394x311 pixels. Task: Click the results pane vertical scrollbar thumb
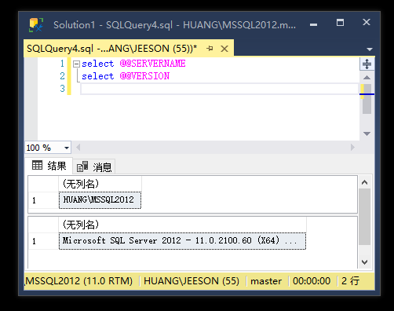coord(365,217)
